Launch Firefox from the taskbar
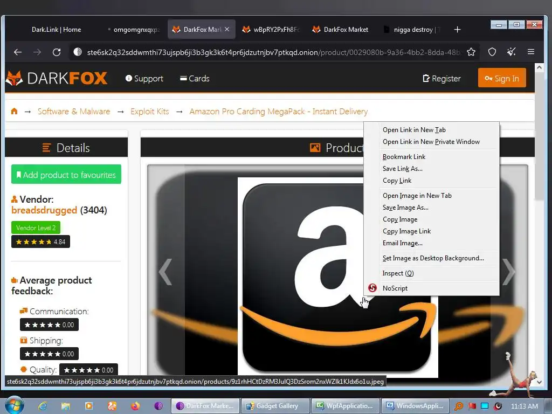552x414 pixels. click(x=135, y=406)
